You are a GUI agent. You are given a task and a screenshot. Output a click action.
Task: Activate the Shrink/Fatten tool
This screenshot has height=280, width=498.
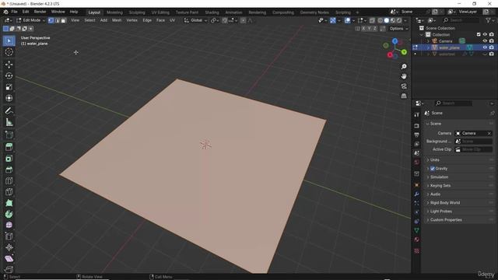pyautogui.click(x=9, y=247)
